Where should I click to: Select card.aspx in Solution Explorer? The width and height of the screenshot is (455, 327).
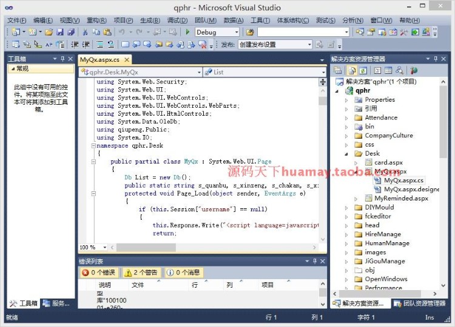click(388, 162)
